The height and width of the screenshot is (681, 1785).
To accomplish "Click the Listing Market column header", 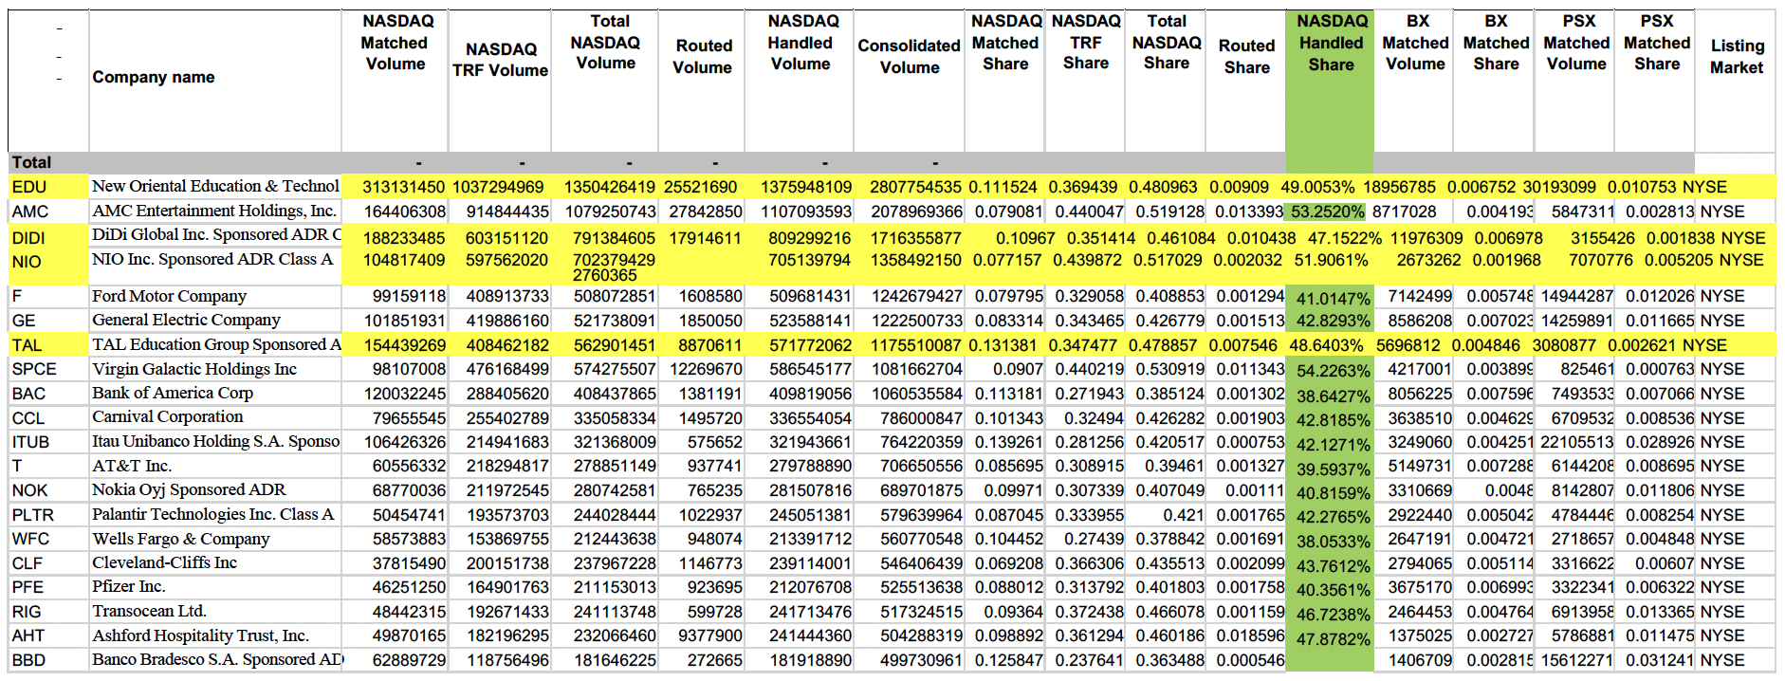I will tap(1736, 57).
